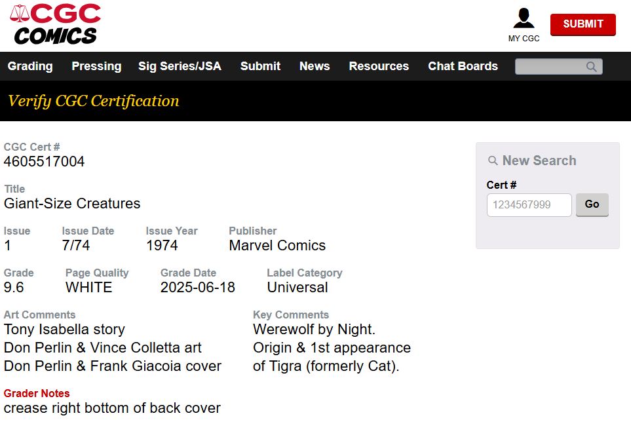Open the MY CGC account icon
The image size is (631, 422).
click(x=524, y=18)
